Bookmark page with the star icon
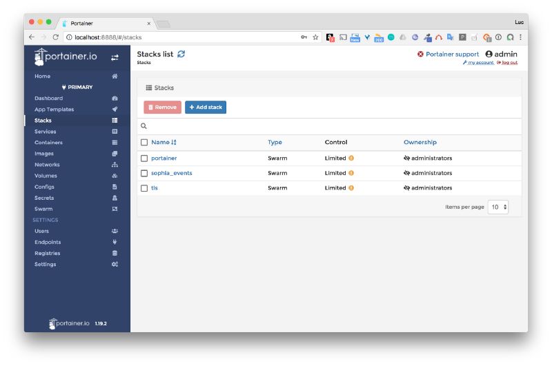 pos(315,37)
